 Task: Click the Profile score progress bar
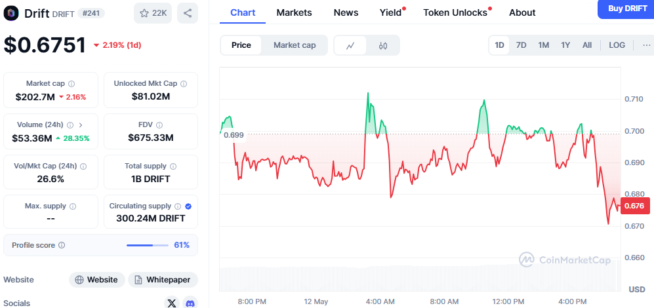click(x=147, y=246)
